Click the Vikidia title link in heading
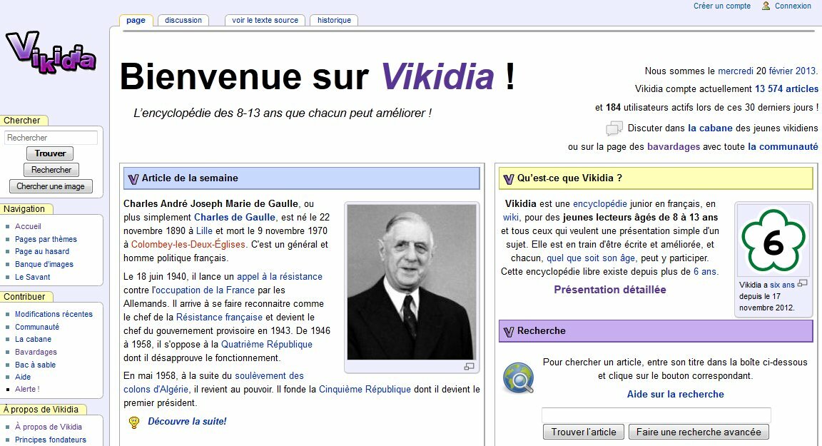Viewport: 822px width, 446px height. pyautogui.click(x=437, y=76)
